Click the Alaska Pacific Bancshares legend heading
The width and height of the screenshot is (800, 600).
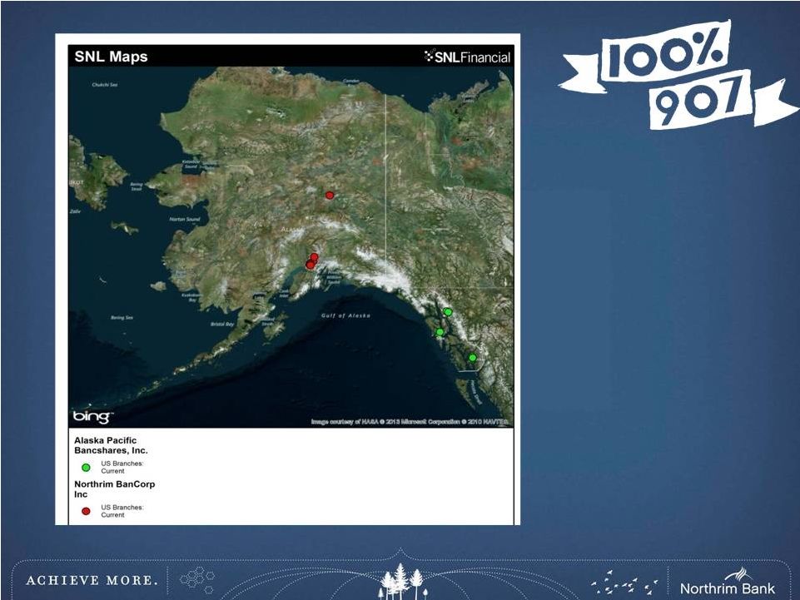[111, 445]
